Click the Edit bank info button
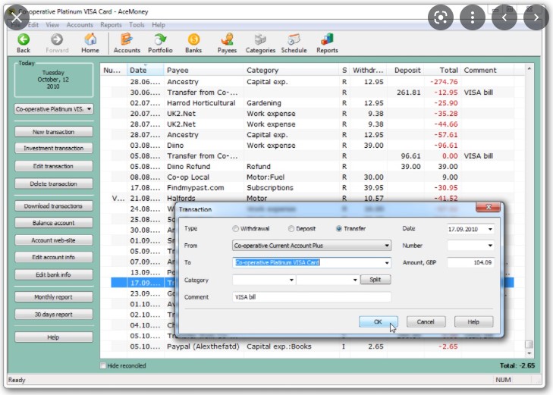 click(54, 274)
